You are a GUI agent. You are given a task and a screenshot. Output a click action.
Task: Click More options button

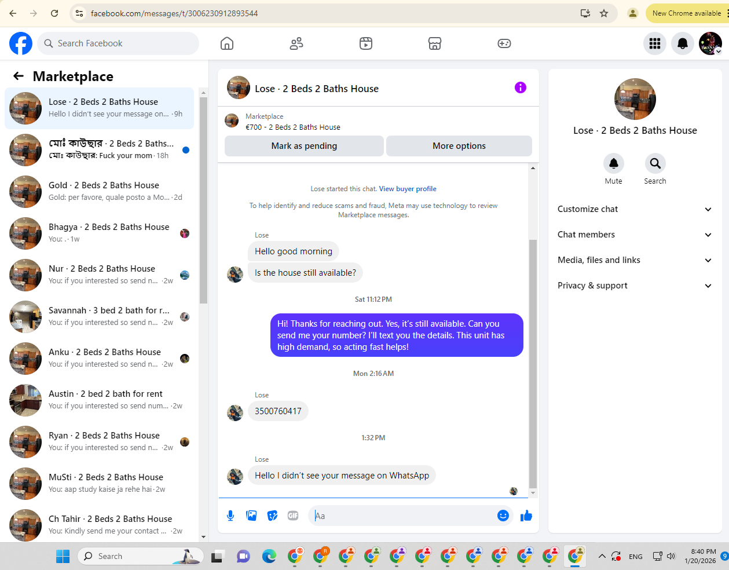[x=459, y=146]
